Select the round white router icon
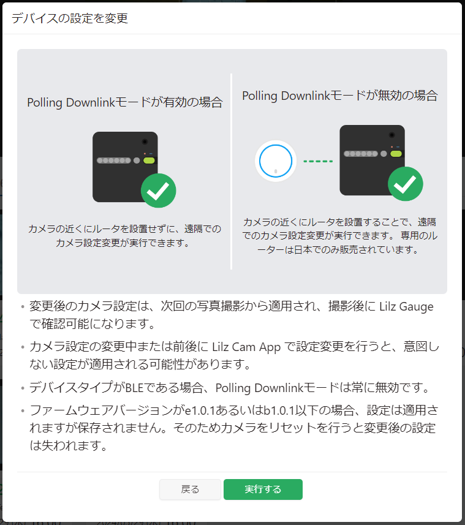Viewport: 465px width, 525px height. (276, 161)
